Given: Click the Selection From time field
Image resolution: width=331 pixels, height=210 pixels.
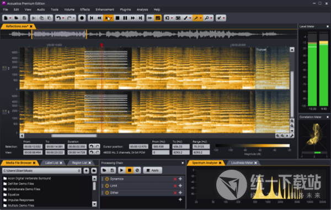Looking at the screenshot, I should point(33,146).
